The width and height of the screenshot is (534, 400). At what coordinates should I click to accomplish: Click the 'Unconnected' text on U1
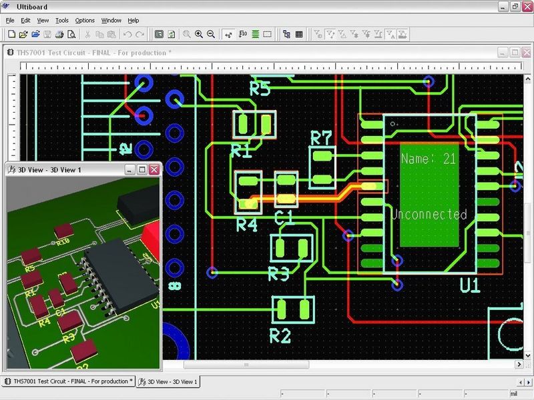pos(429,214)
